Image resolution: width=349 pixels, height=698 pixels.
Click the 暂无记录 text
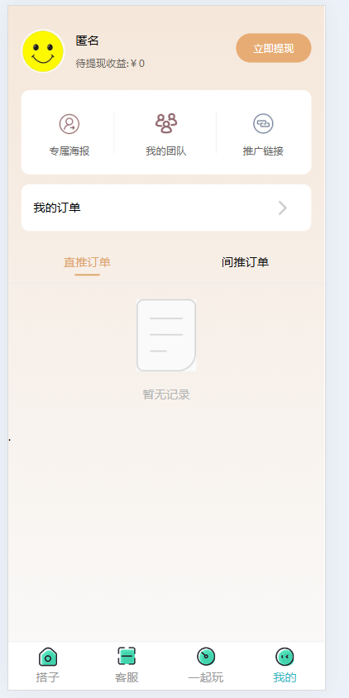(x=166, y=394)
